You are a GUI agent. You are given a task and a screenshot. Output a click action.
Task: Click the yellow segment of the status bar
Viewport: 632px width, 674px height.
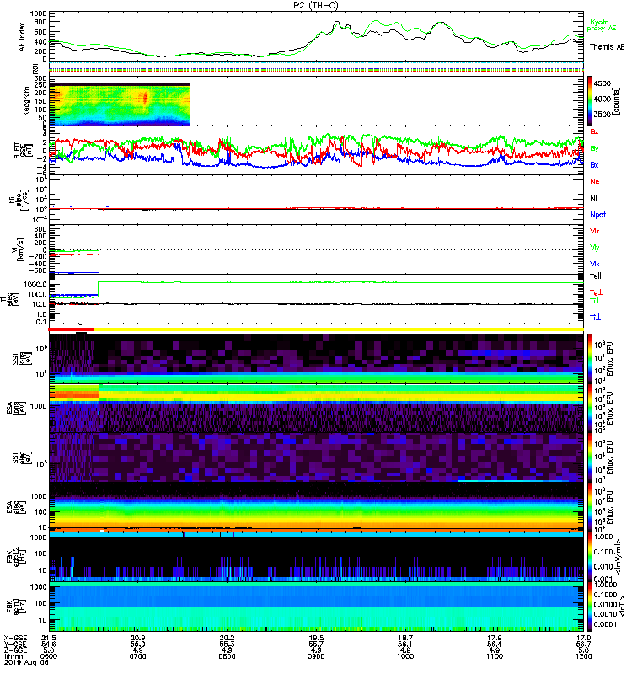coord(339,329)
